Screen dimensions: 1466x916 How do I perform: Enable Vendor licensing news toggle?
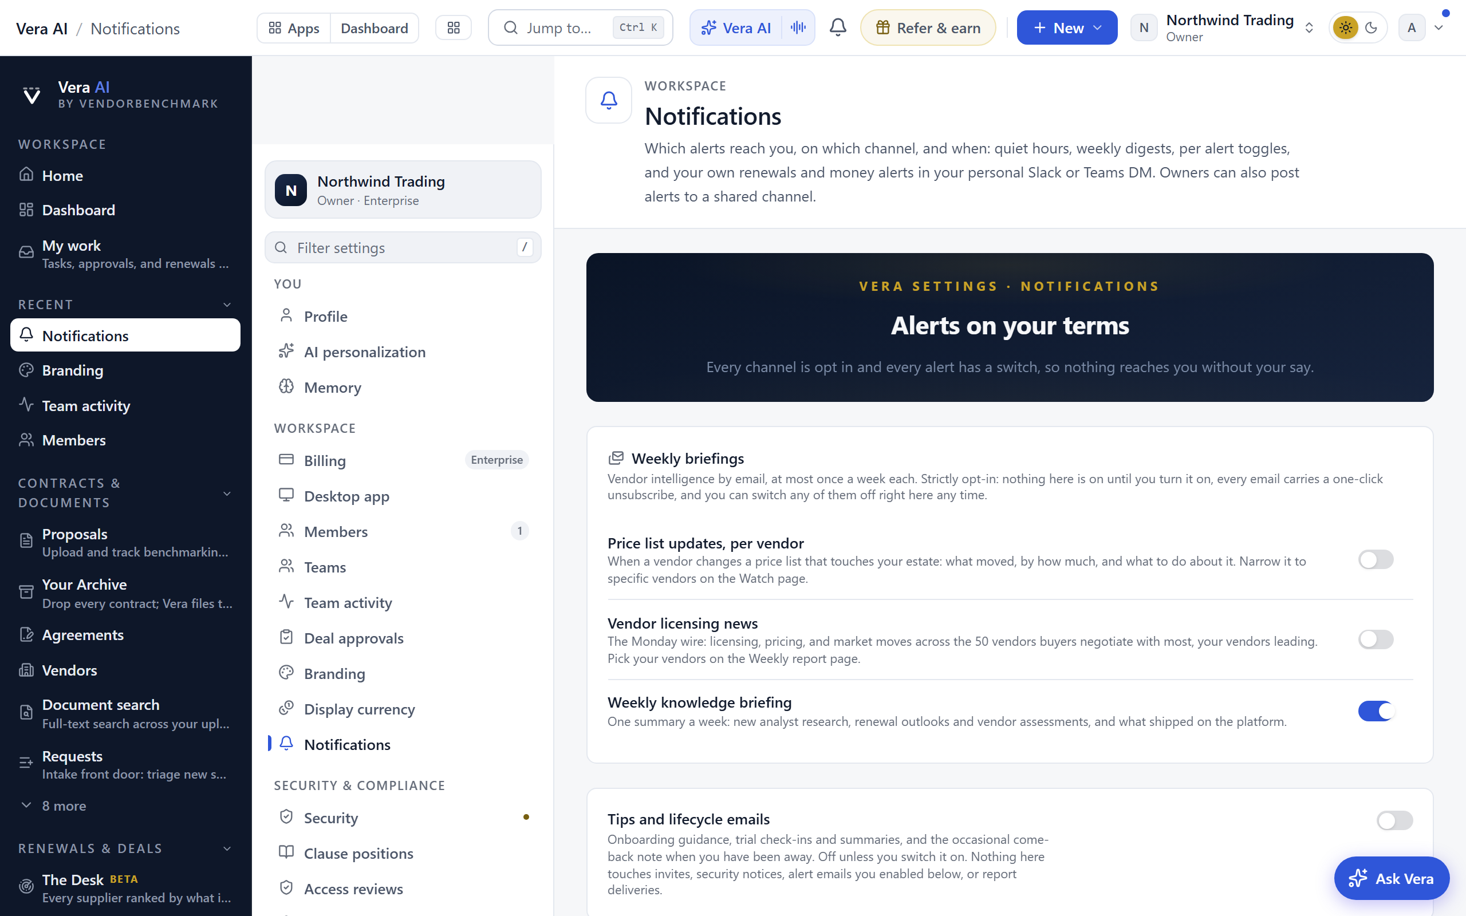(1376, 639)
